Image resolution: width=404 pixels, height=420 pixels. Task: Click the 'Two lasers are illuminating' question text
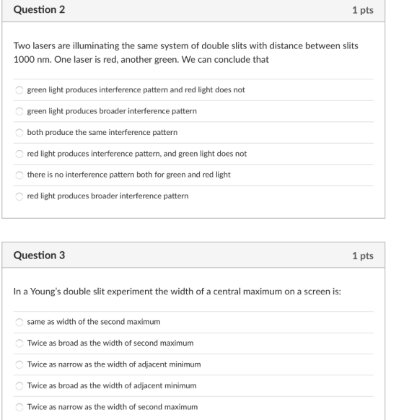[x=186, y=53]
